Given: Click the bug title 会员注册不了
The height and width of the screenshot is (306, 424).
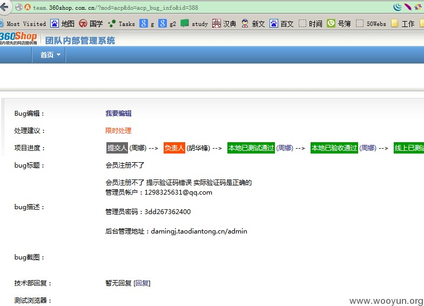Looking at the screenshot, I should click(125, 165).
